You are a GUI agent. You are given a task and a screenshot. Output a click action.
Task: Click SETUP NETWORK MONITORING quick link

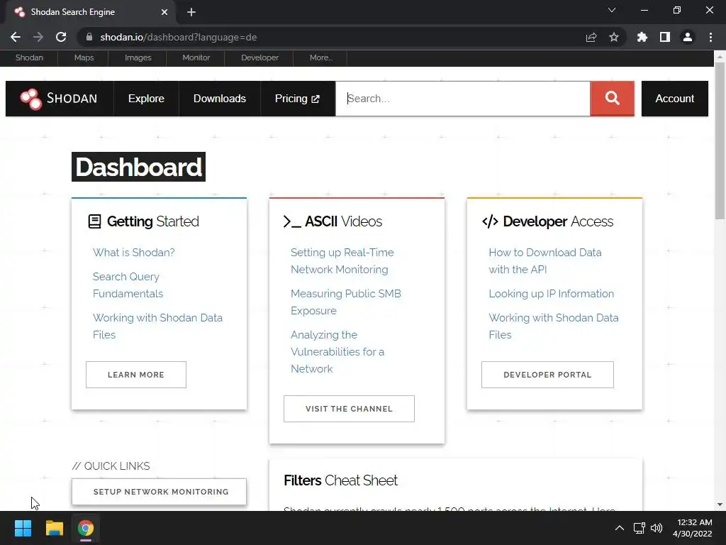[x=160, y=492]
